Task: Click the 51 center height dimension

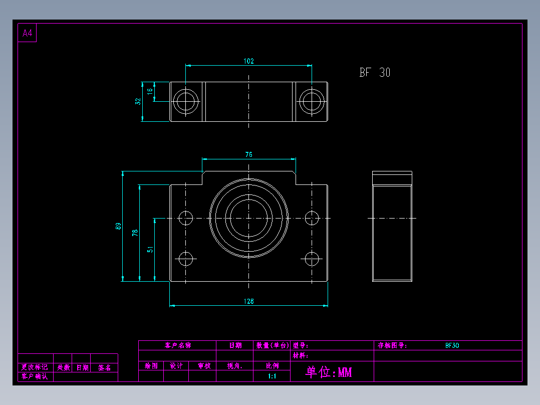Action: [150, 250]
